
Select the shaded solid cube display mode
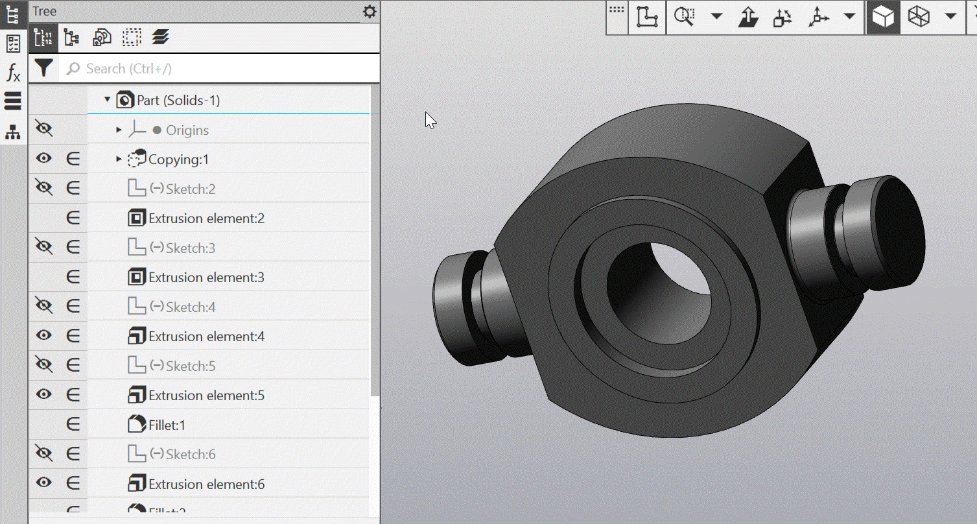pos(883,18)
